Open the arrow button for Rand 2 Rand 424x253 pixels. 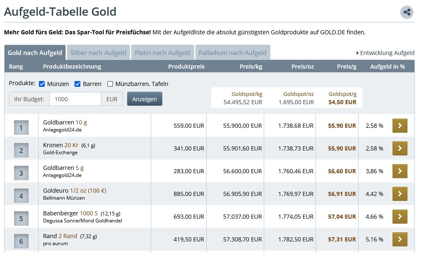400,239
